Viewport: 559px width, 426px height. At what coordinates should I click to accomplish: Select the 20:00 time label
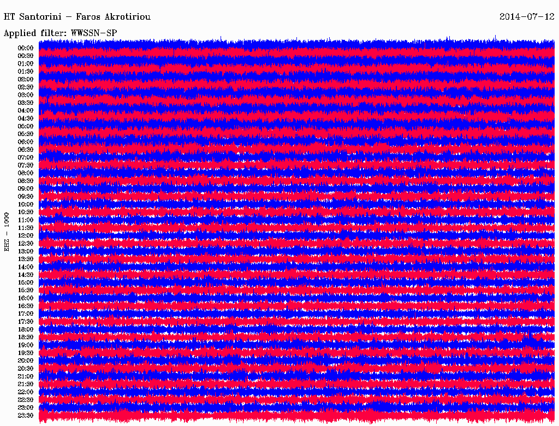click(26, 360)
